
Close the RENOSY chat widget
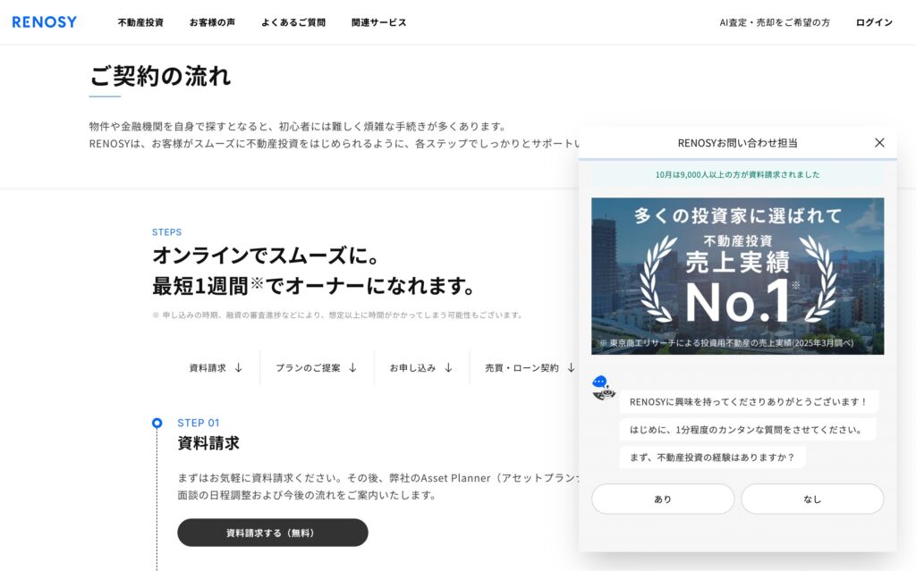[879, 143]
